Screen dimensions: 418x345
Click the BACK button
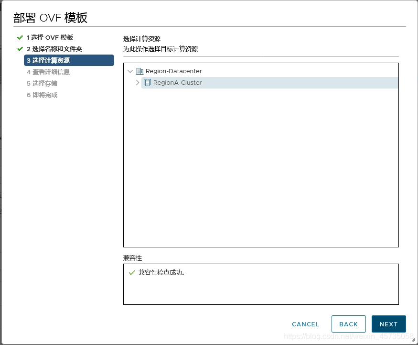349,324
